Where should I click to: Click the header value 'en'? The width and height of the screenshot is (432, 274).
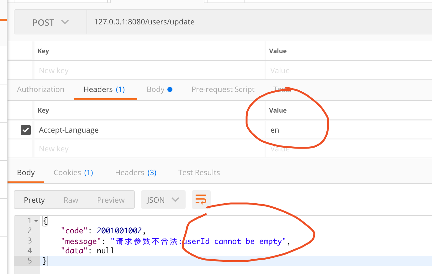coord(275,130)
